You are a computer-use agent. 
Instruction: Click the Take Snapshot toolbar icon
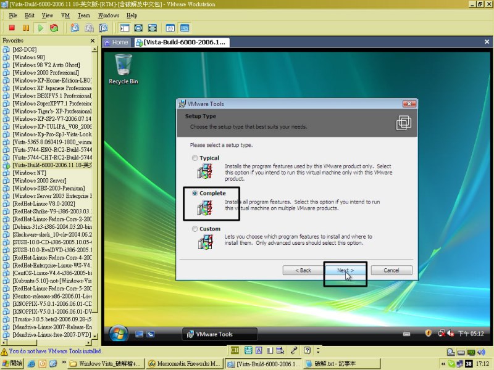(75, 28)
